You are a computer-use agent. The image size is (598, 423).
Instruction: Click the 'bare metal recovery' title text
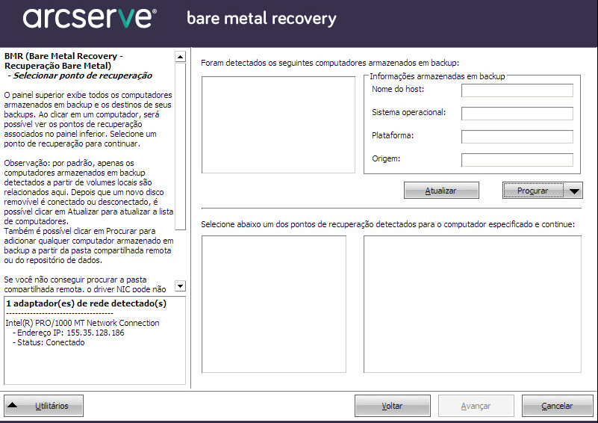pyautogui.click(x=261, y=19)
